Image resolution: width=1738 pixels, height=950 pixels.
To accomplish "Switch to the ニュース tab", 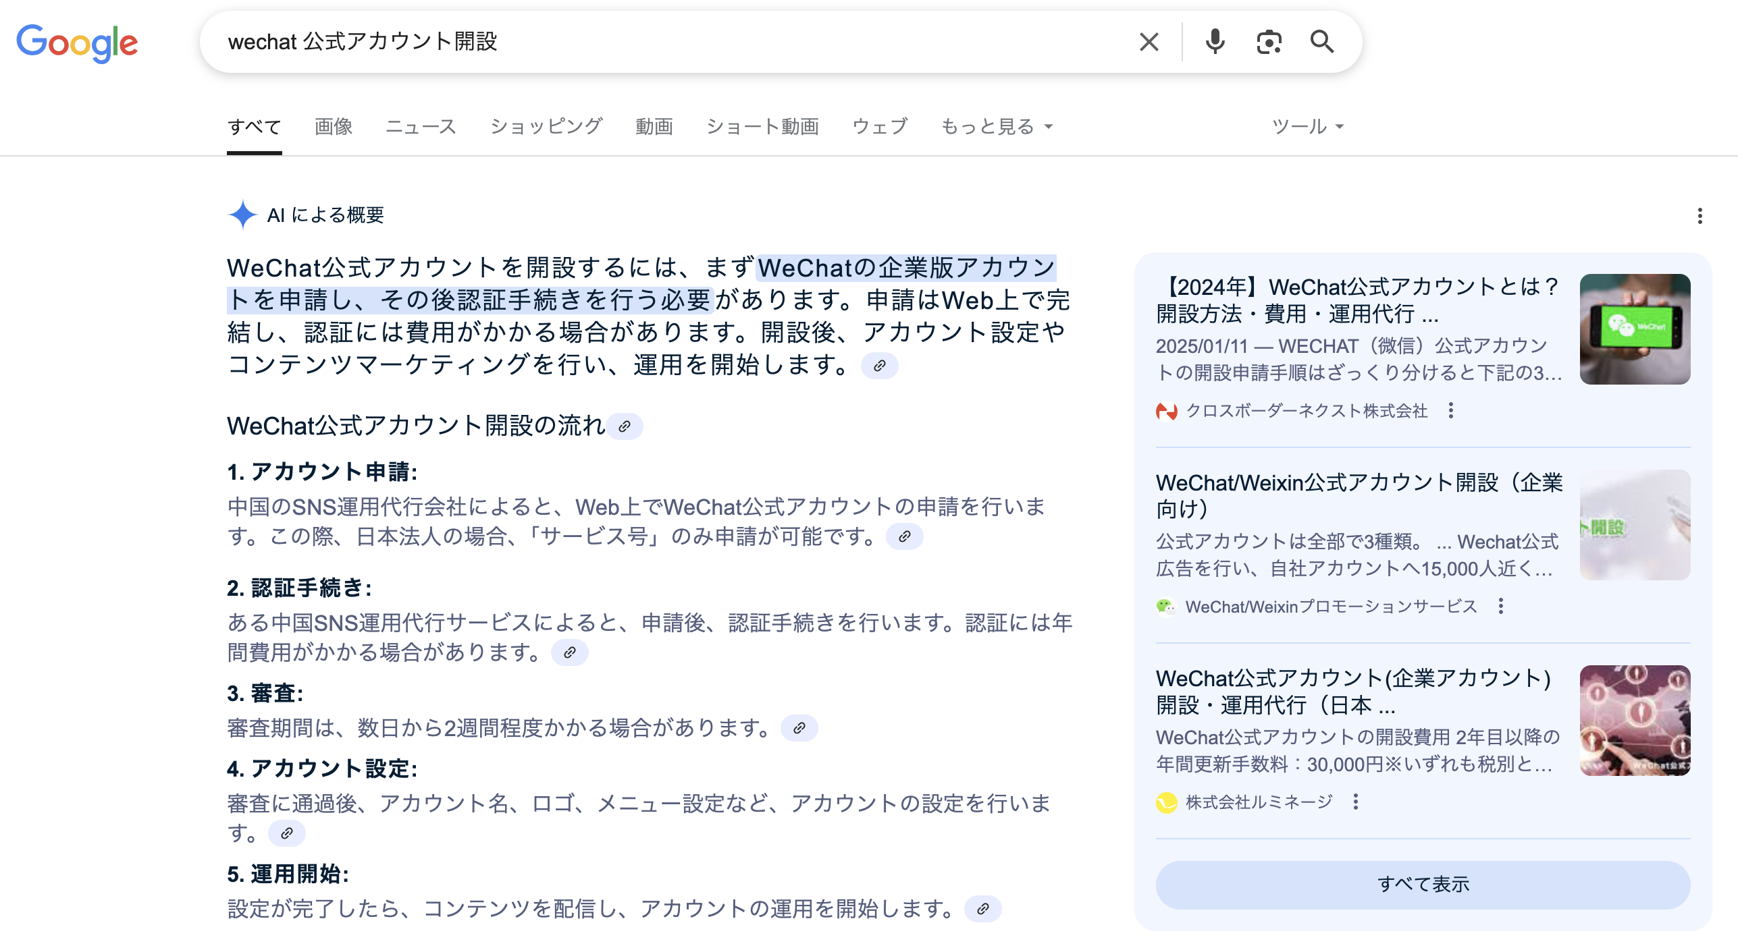I will point(421,126).
